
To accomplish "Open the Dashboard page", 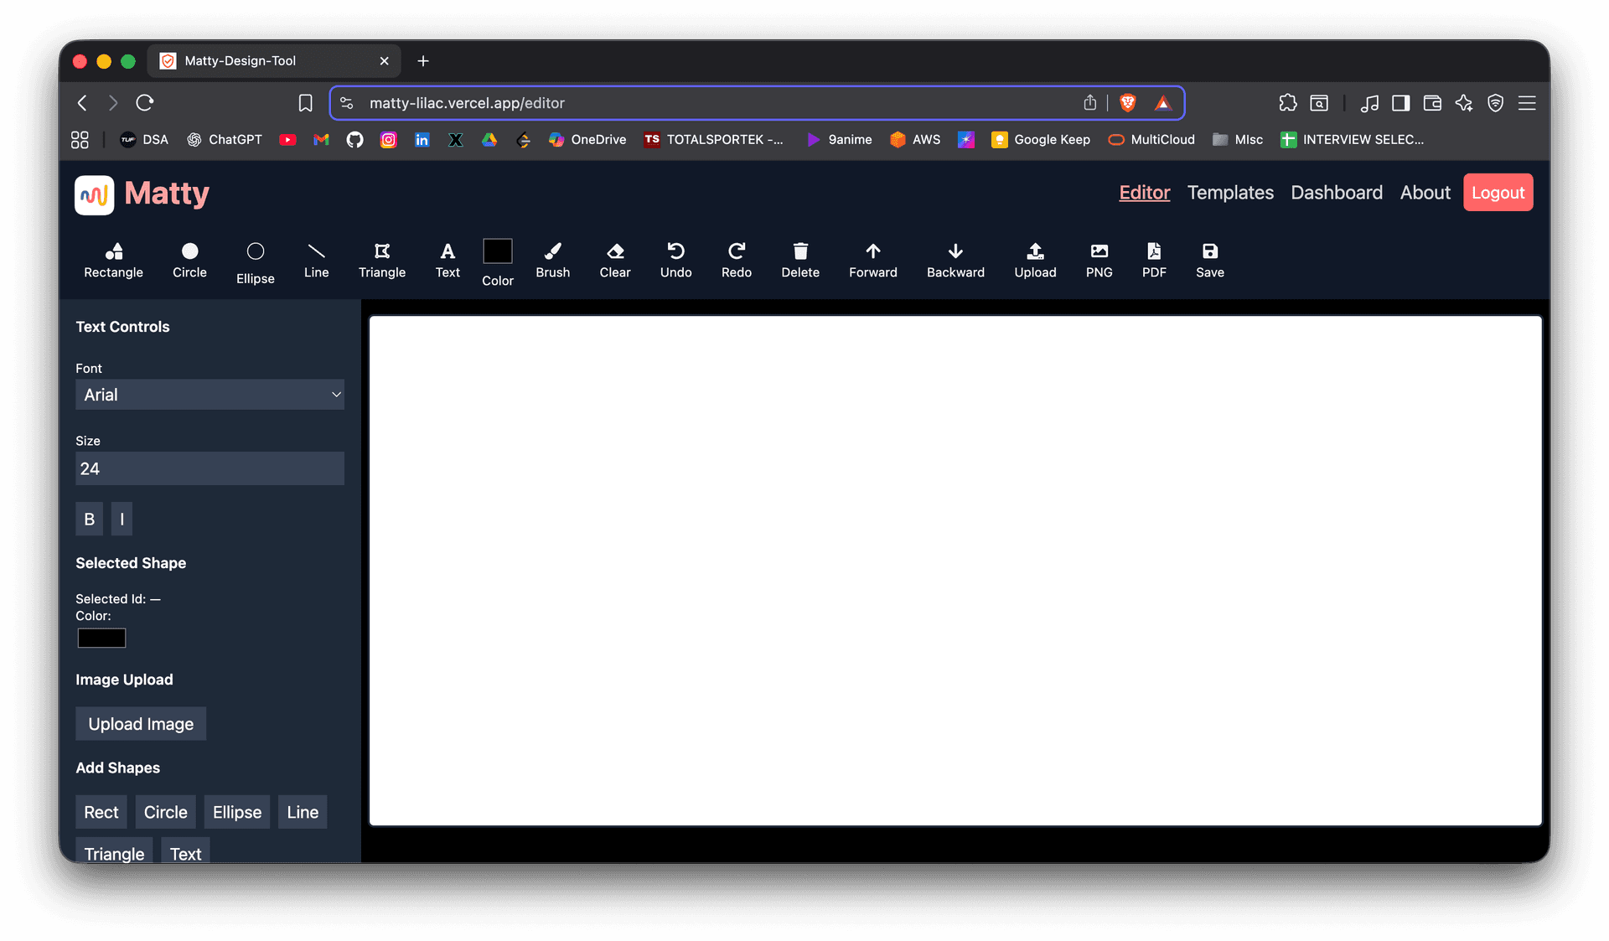I will (x=1336, y=192).
